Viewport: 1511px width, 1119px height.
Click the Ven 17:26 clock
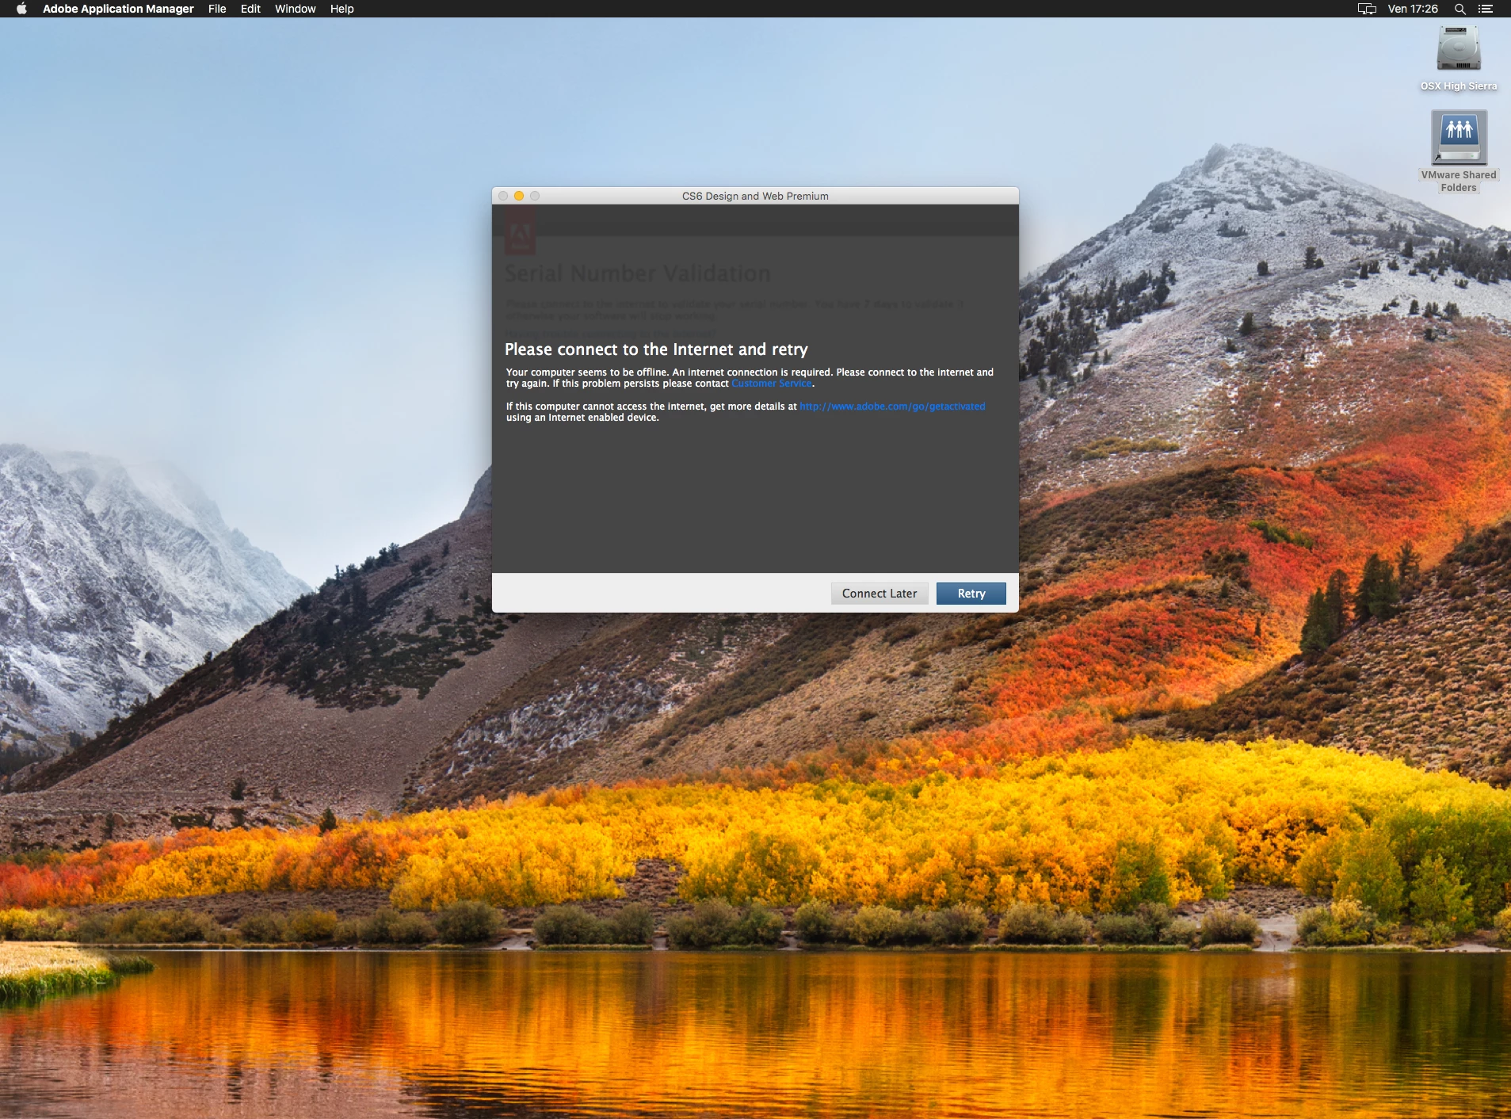[x=1413, y=9]
